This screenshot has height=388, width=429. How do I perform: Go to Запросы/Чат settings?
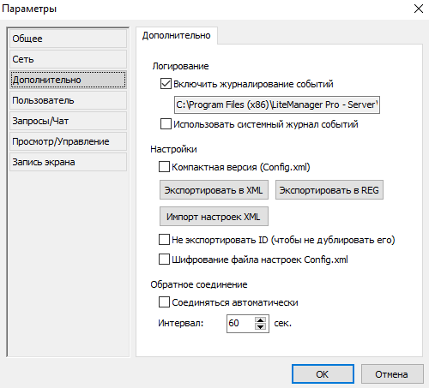[x=68, y=121]
